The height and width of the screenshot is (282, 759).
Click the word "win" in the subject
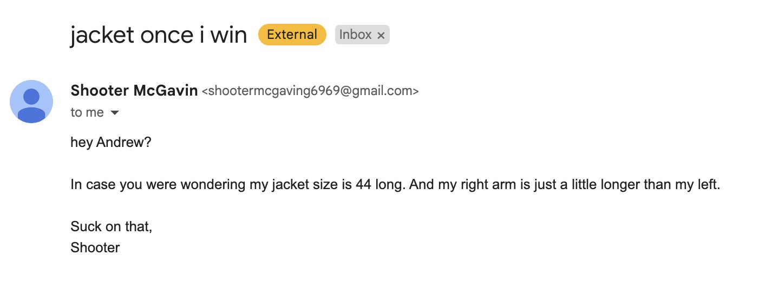[x=228, y=35]
